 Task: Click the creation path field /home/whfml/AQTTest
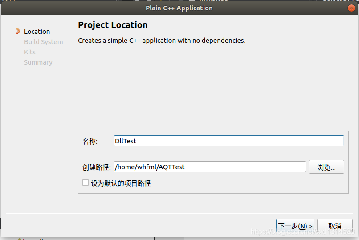(x=209, y=167)
